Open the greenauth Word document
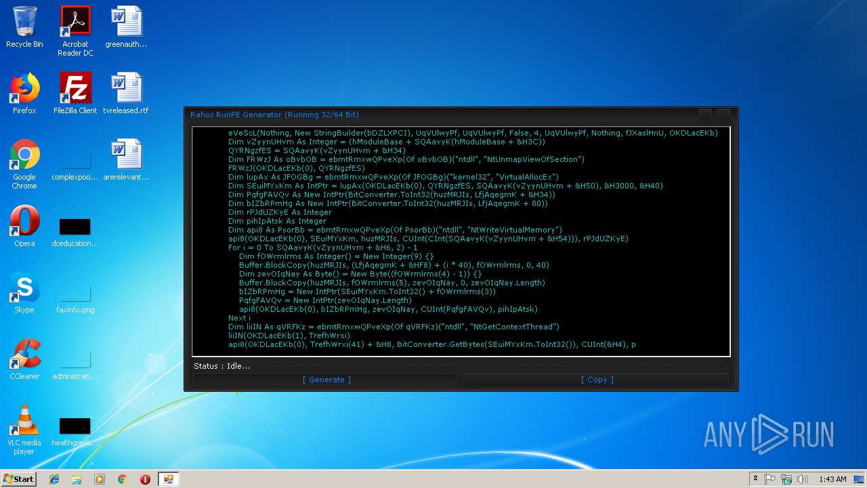 click(126, 27)
